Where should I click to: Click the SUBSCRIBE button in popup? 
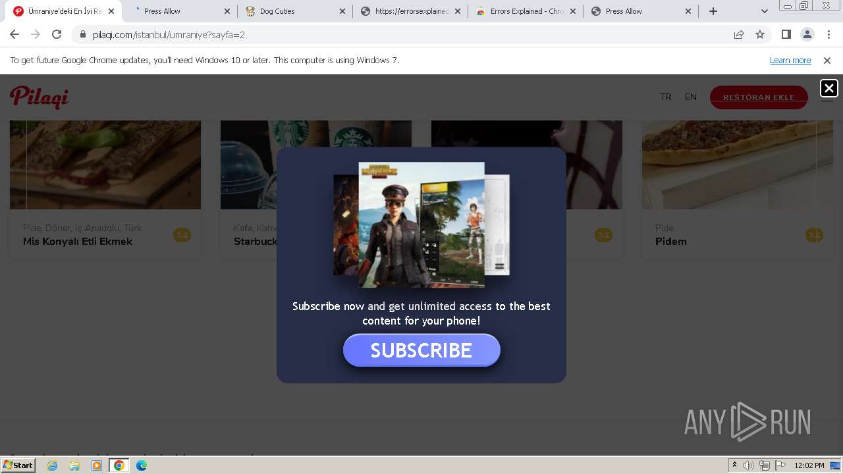click(x=421, y=350)
